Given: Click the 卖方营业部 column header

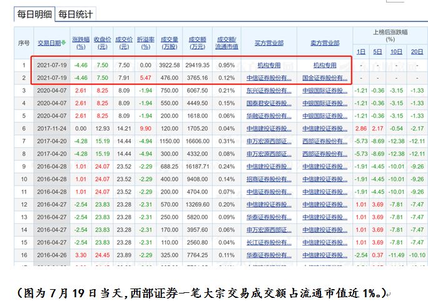Looking at the screenshot, I should click(325, 43).
